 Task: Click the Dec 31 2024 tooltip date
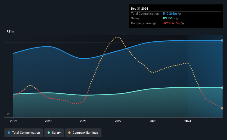[139, 9]
